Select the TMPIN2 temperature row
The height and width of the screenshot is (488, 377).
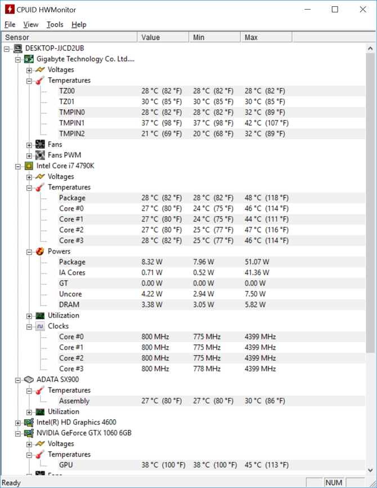pyautogui.click(x=212, y=134)
